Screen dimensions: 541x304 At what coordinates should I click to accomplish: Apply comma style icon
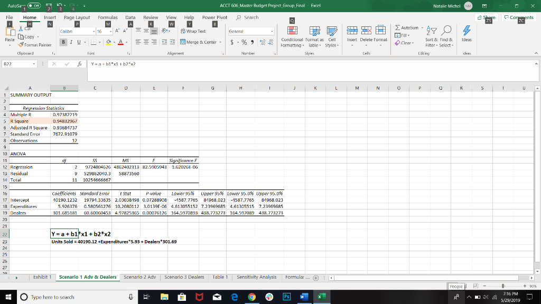point(252,42)
